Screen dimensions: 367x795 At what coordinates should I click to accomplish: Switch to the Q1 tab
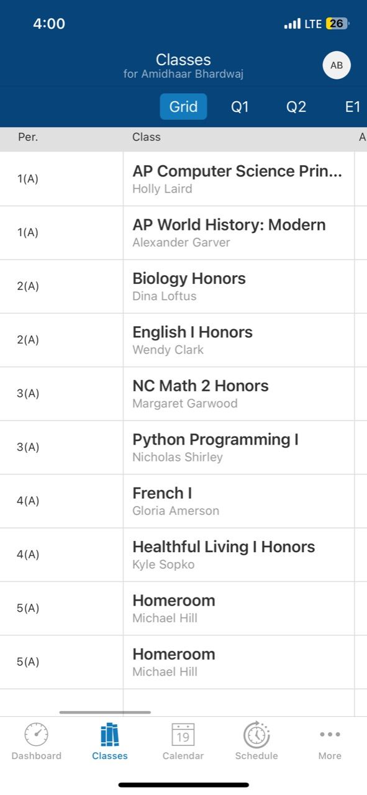pyautogui.click(x=240, y=107)
